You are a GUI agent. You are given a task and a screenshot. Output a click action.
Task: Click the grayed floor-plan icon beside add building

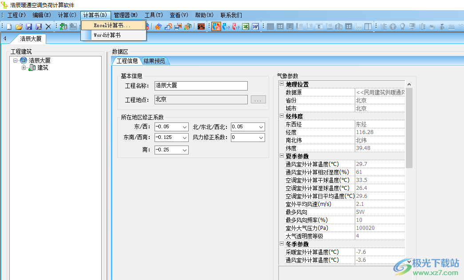tap(73, 27)
